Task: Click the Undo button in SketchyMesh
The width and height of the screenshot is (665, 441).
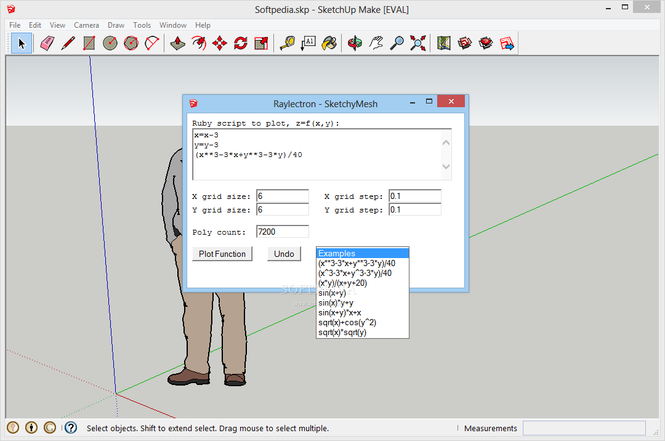Action: [x=284, y=254]
